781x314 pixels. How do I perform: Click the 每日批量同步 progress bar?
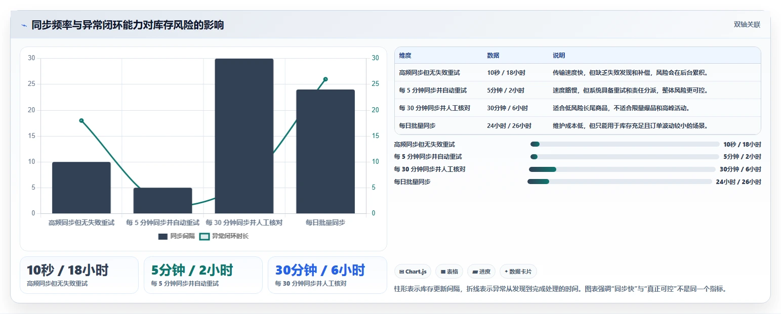[x=620, y=182]
